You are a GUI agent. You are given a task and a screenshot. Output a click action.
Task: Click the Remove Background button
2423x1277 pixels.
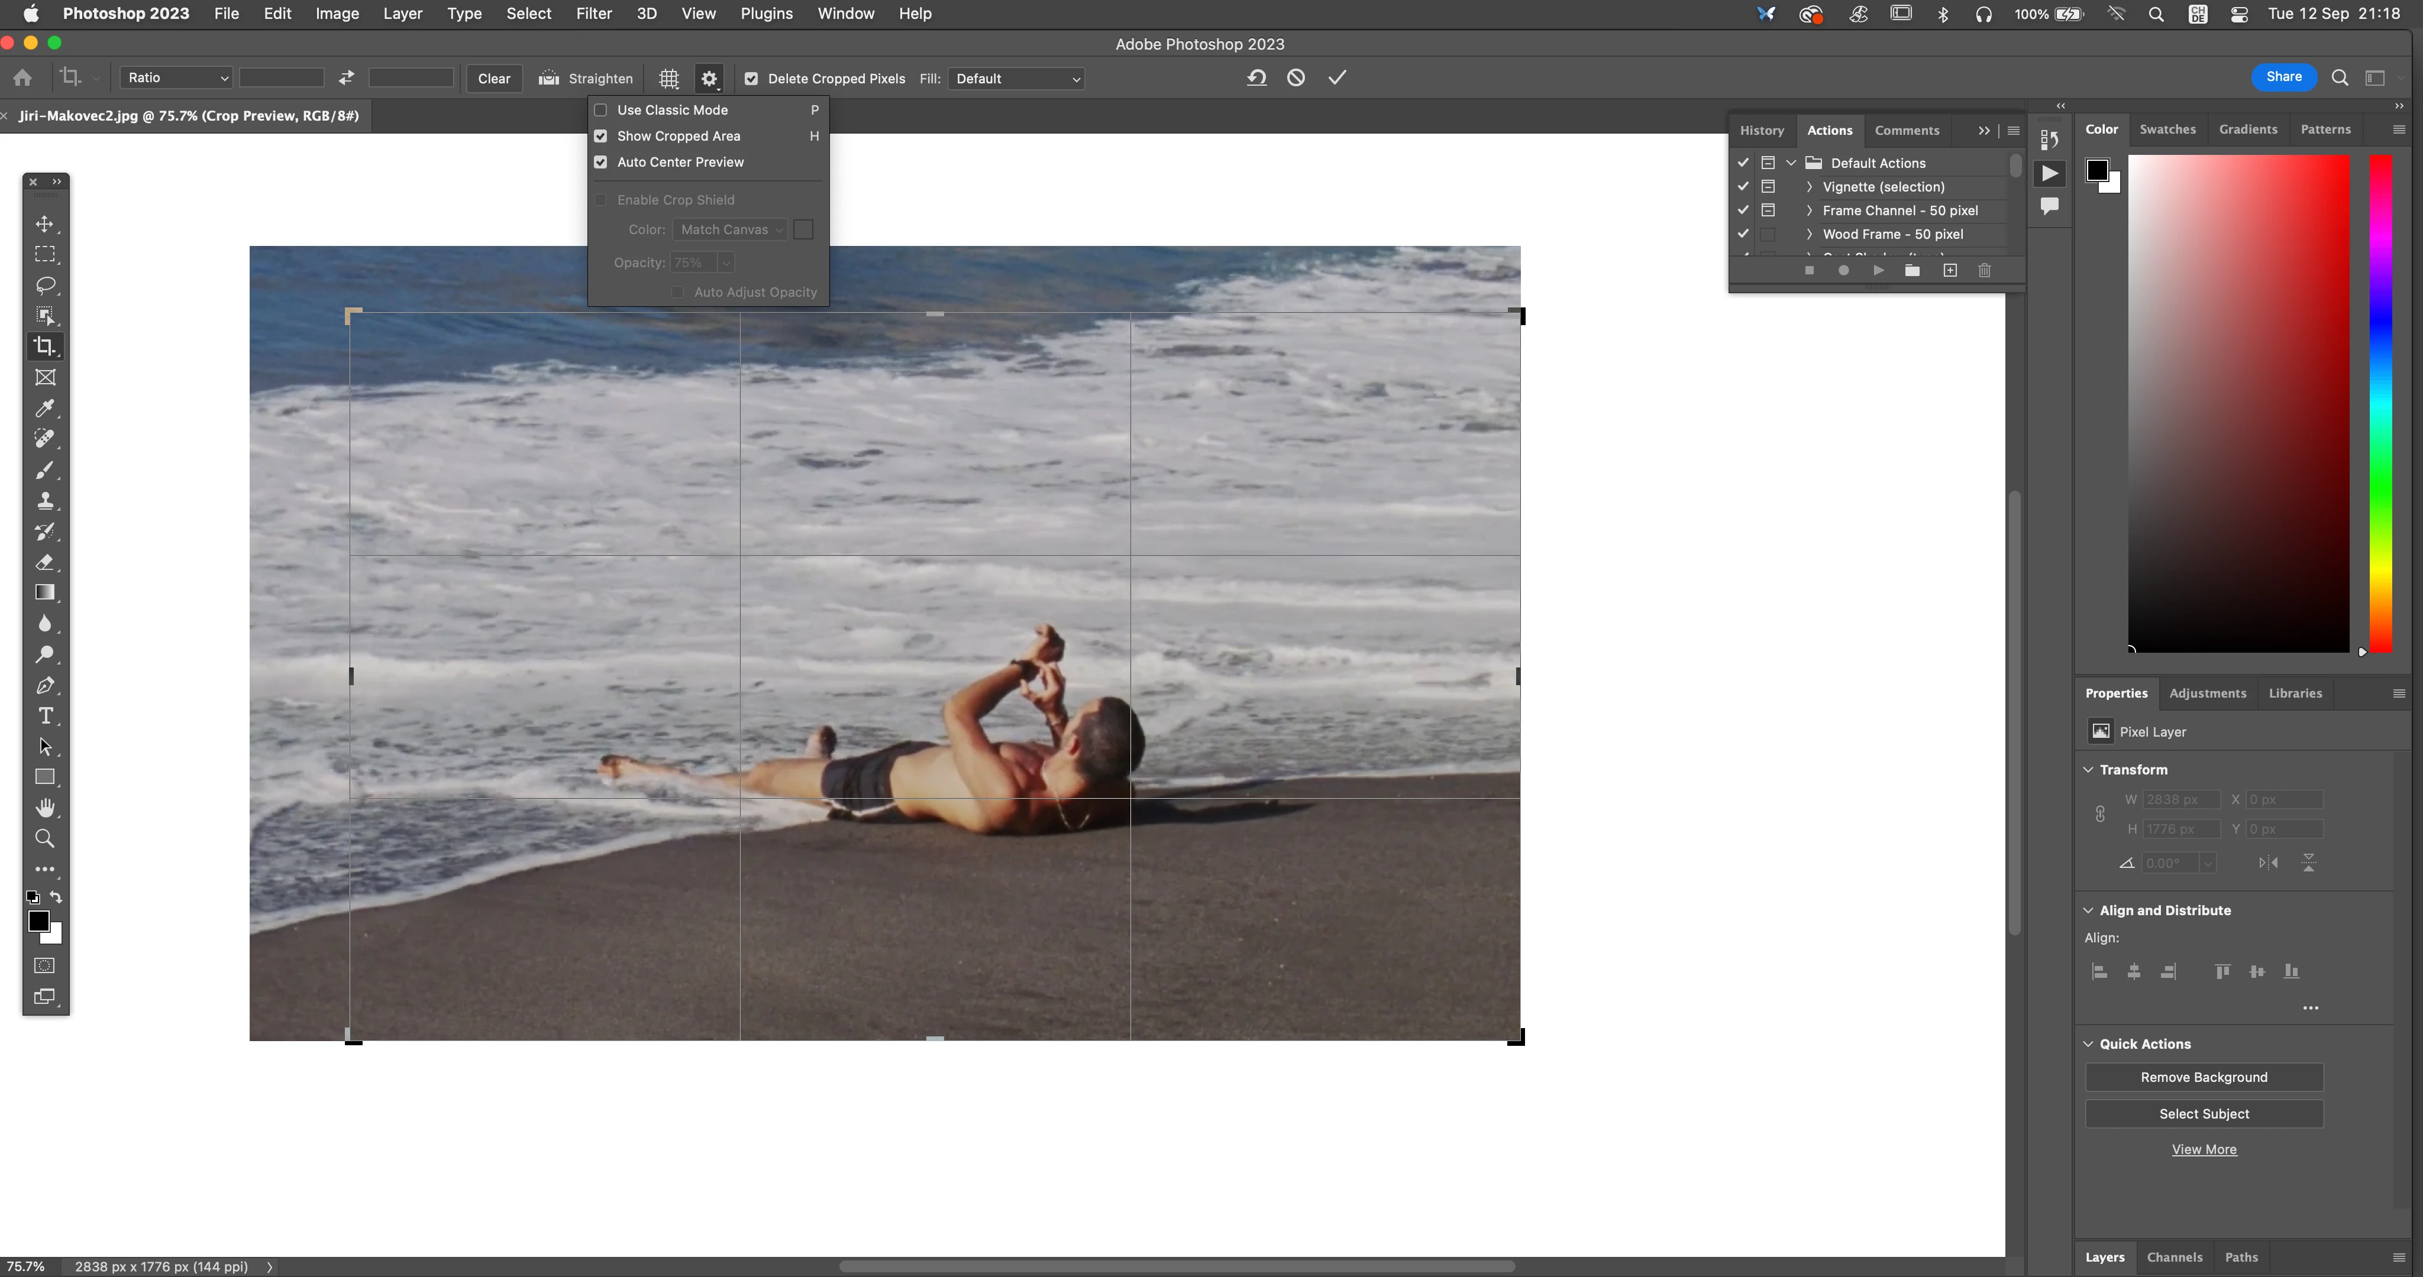point(2203,1077)
